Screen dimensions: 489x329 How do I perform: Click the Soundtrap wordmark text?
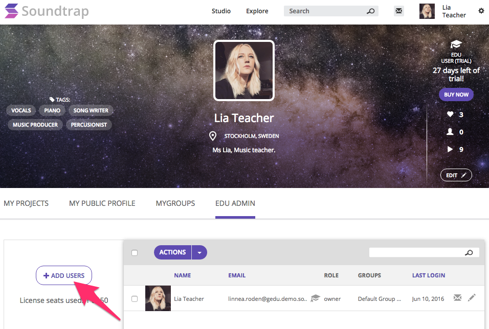pos(55,11)
